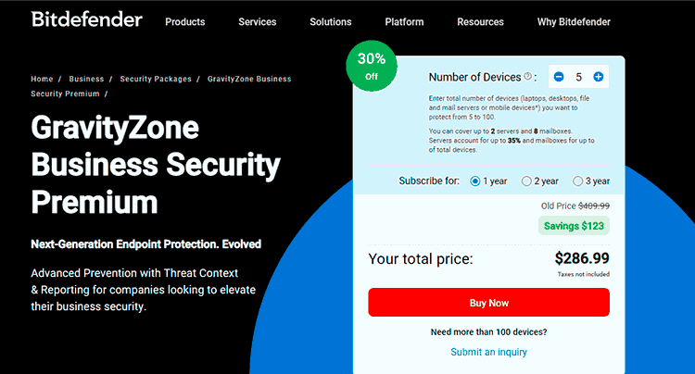Expand the Services menu
The width and height of the screenshot is (695, 374).
pos(257,21)
